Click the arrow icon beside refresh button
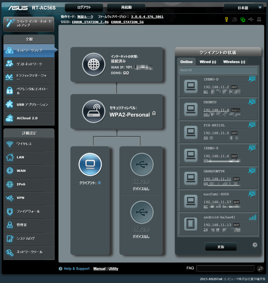 (255, 245)
